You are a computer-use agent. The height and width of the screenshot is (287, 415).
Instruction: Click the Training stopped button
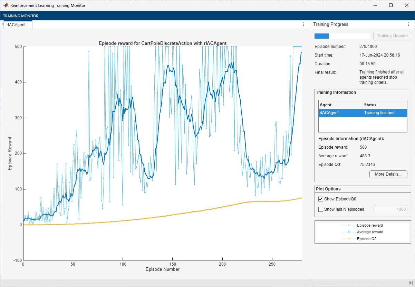[392, 36]
